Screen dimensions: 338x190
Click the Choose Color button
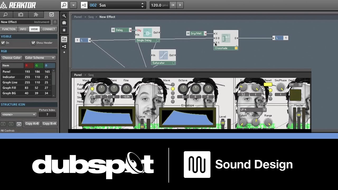(x=12, y=58)
